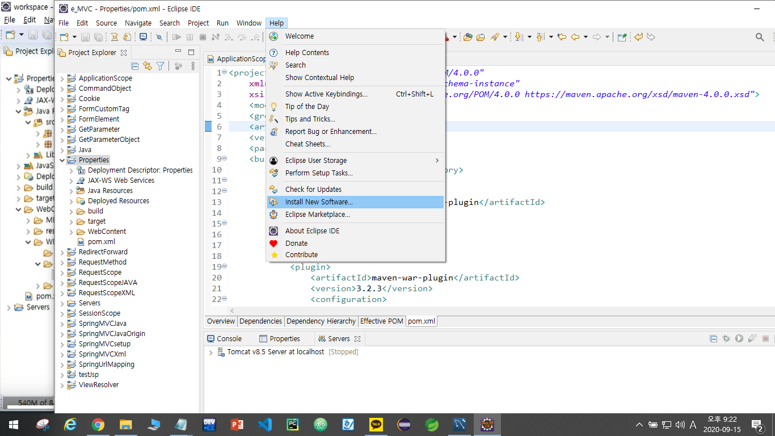The image size is (775, 436).
Task: Maximize the Project Explorer view
Action: tap(191, 52)
